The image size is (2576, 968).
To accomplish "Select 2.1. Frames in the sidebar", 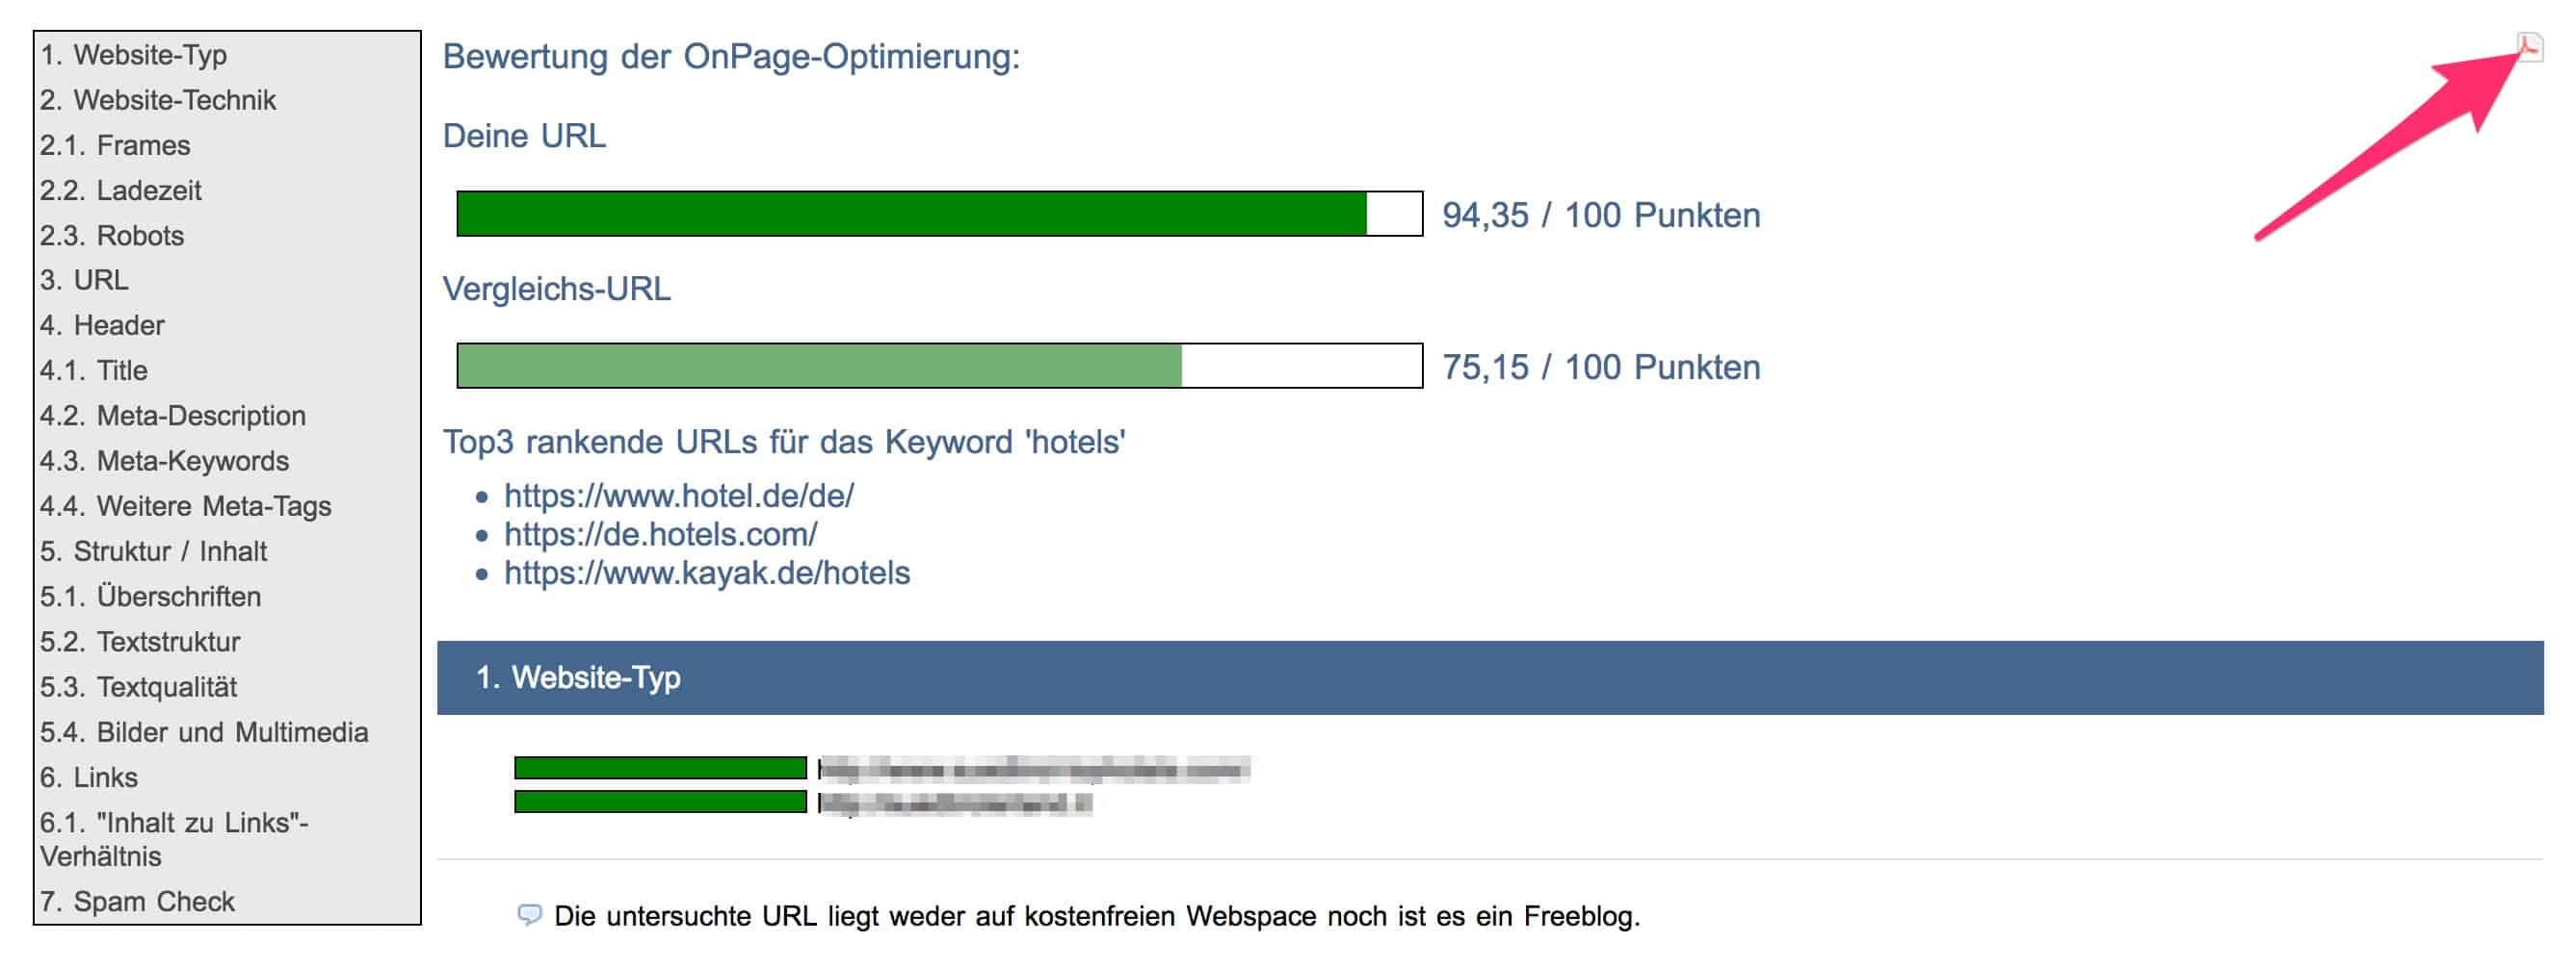I will [x=114, y=146].
